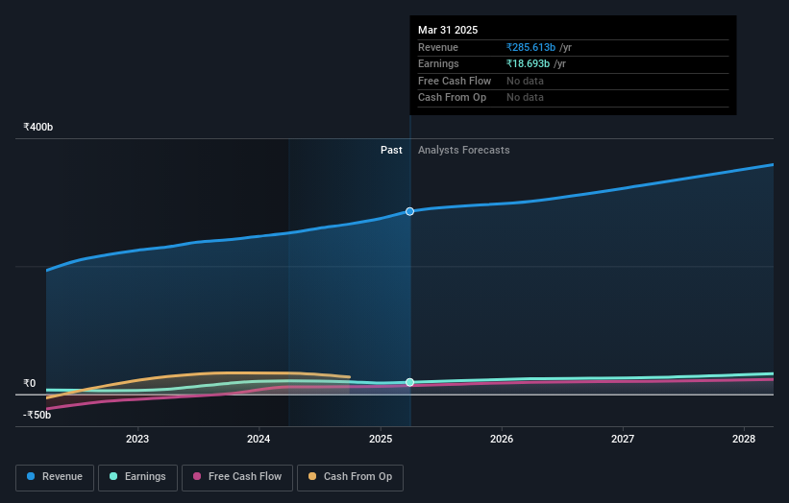Toggle the Earnings legend button
The image size is (789, 503).
coord(137,477)
